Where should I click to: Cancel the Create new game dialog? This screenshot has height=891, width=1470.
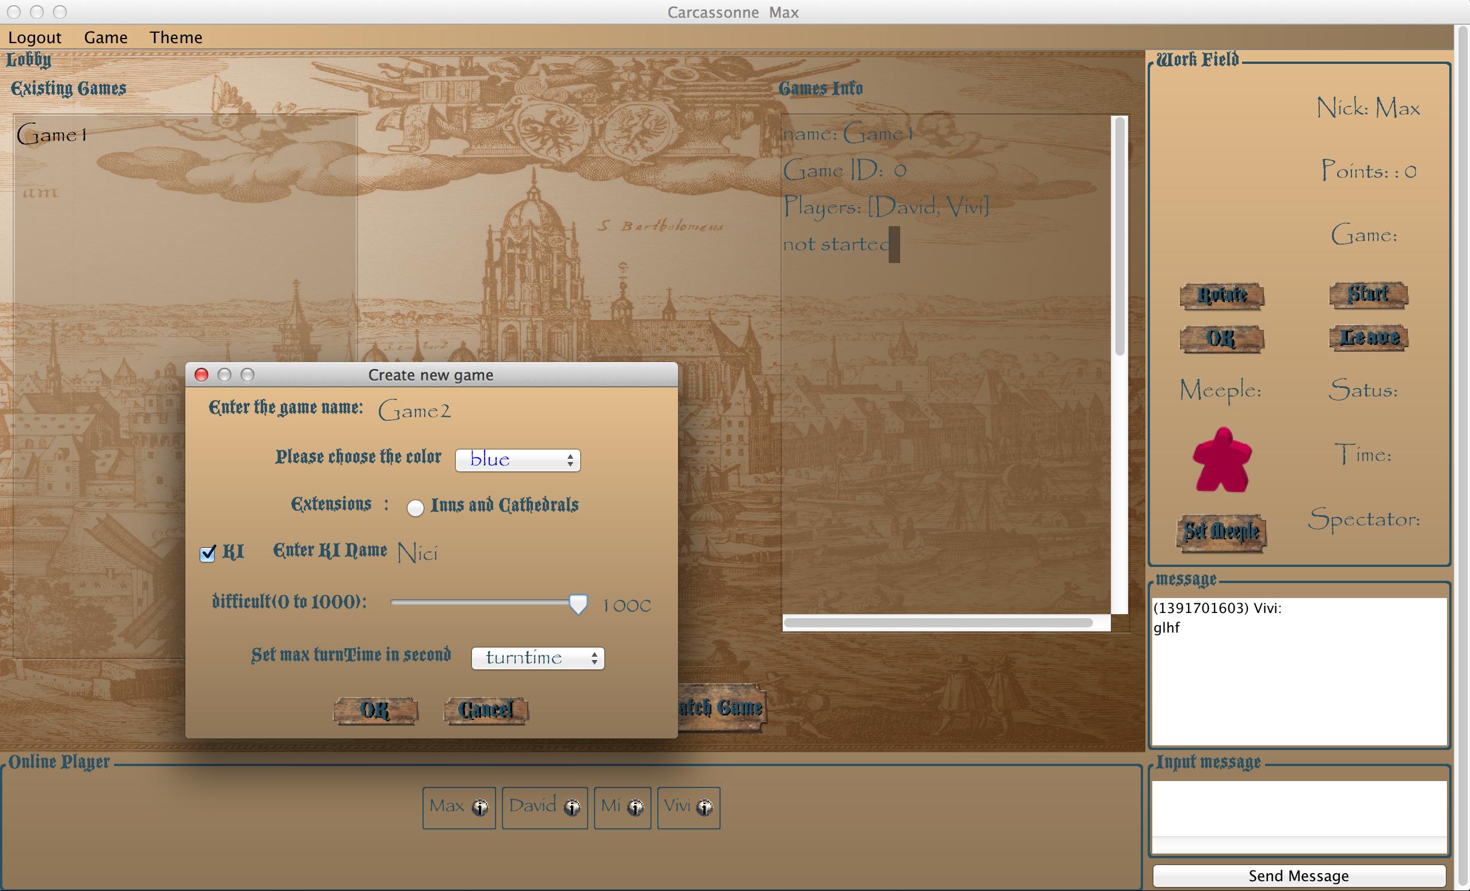486,710
